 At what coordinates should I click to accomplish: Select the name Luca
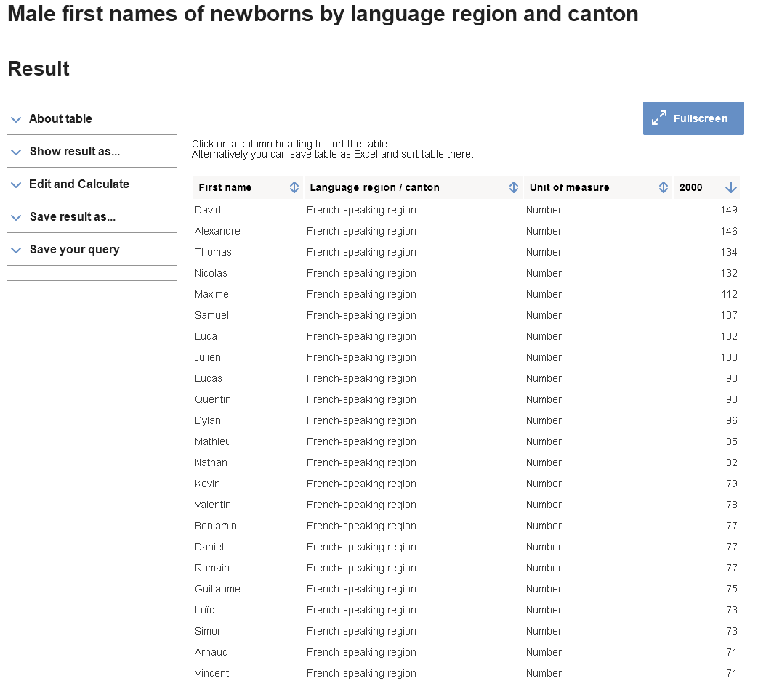206,336
